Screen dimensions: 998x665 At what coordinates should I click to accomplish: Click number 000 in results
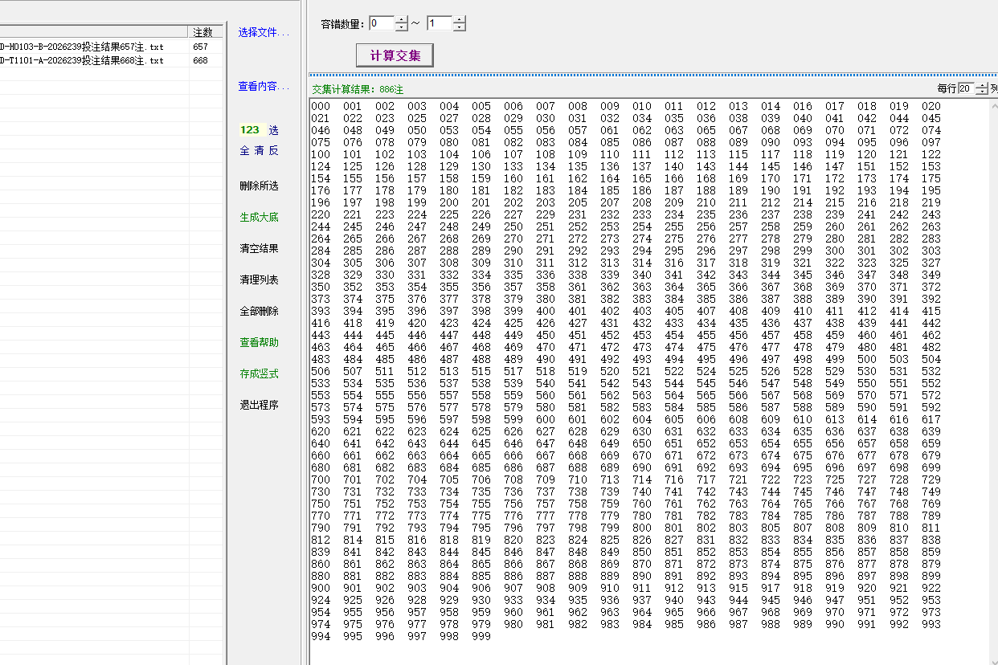[x=321, y=106]
